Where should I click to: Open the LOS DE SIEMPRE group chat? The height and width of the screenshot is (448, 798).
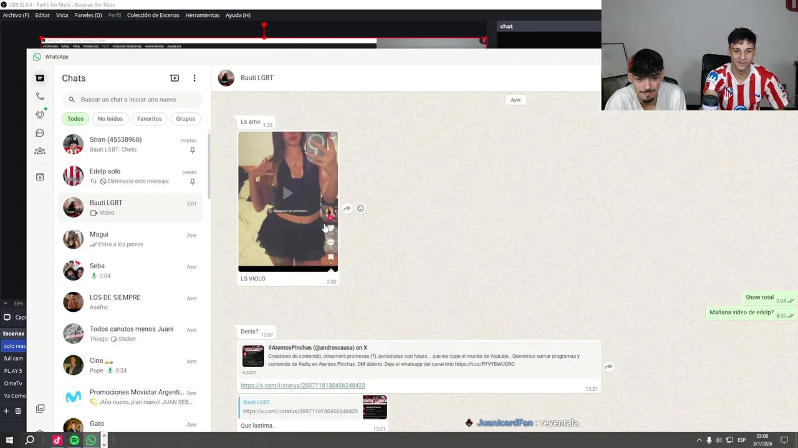click(131, 302)
